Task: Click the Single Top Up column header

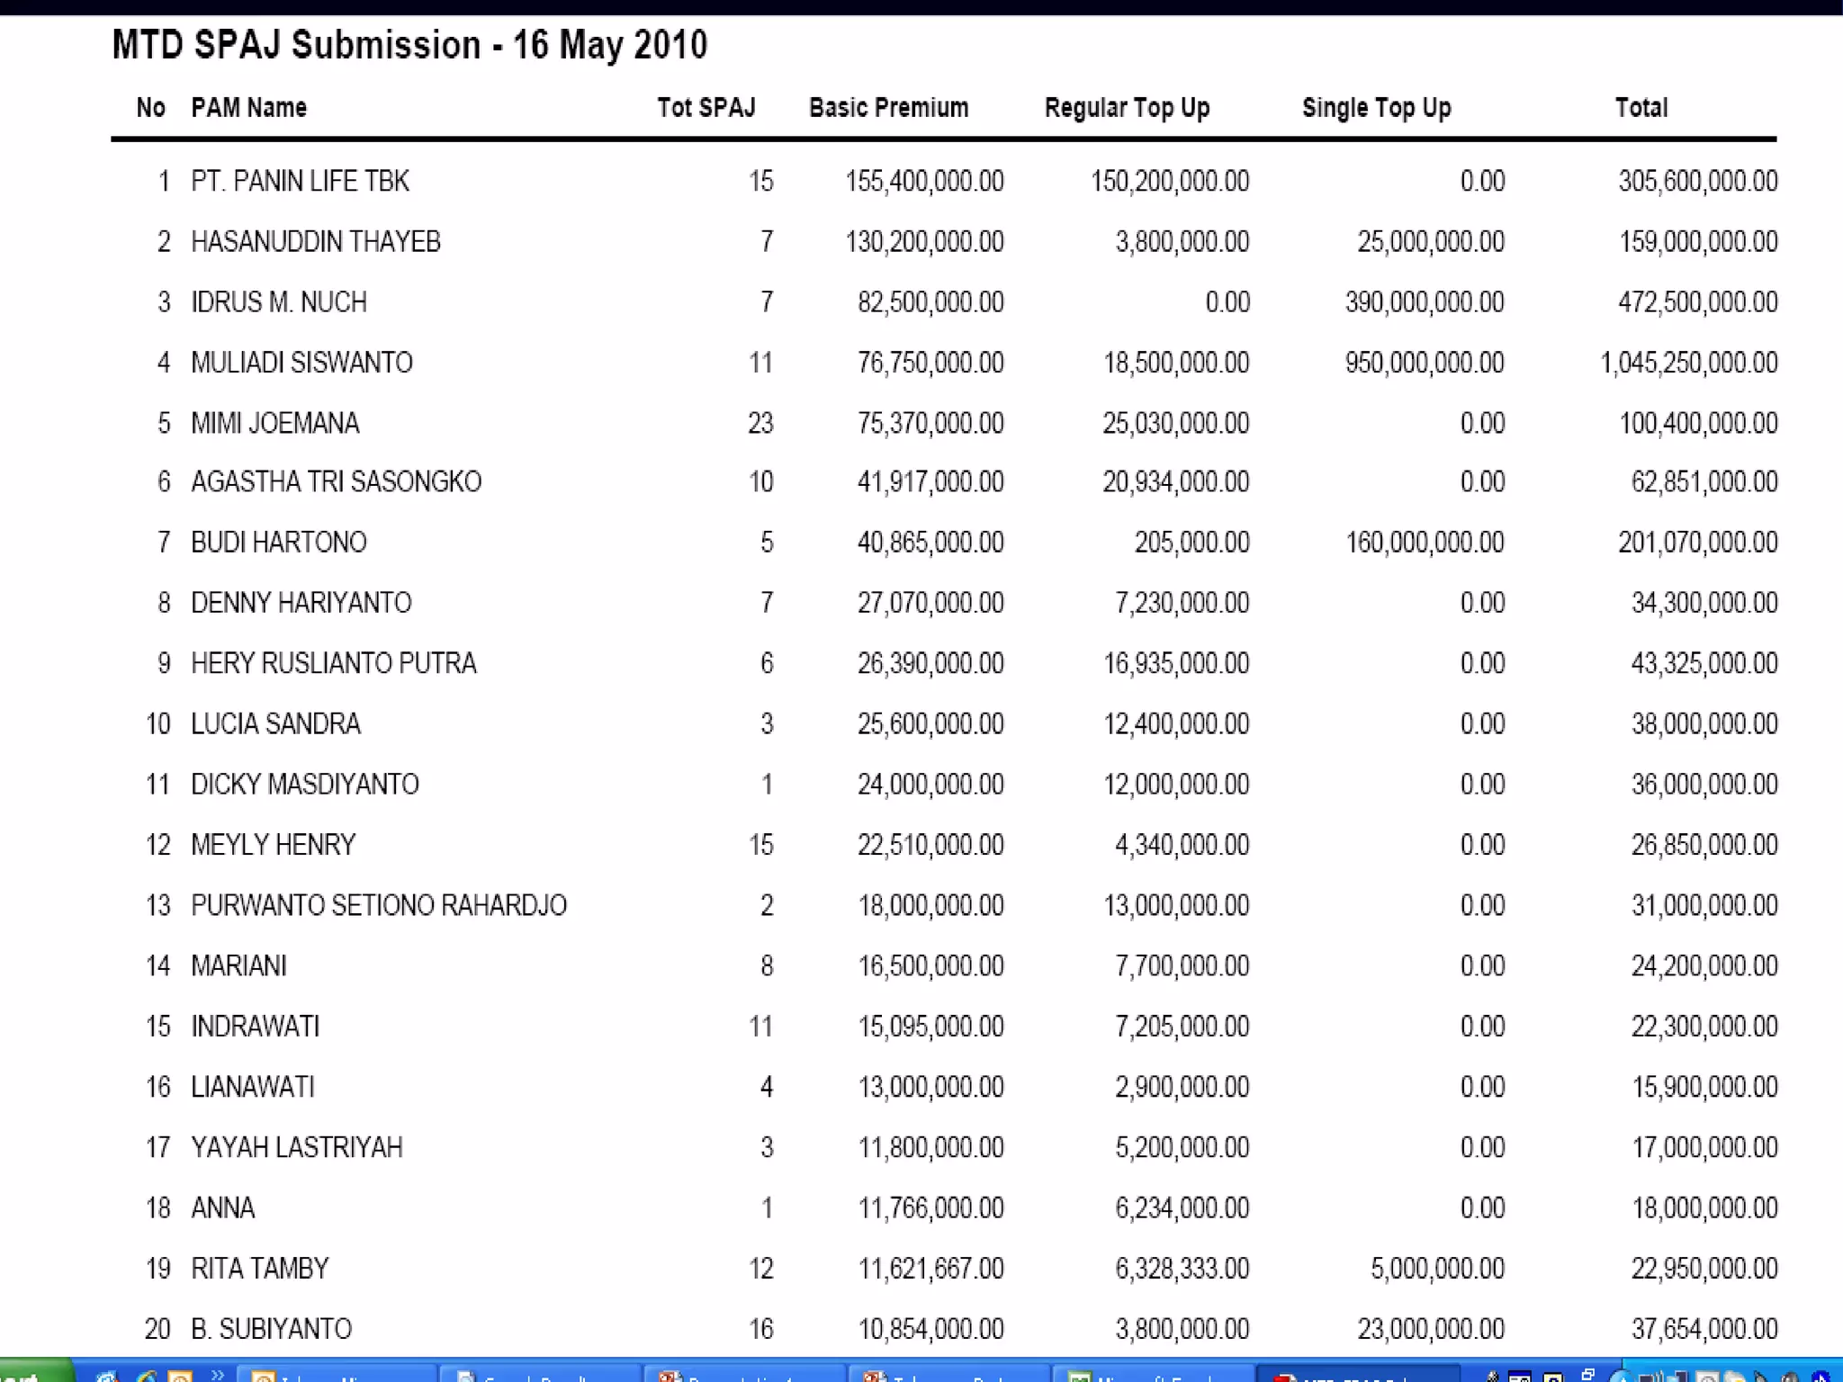Action: click(1376, 108)
